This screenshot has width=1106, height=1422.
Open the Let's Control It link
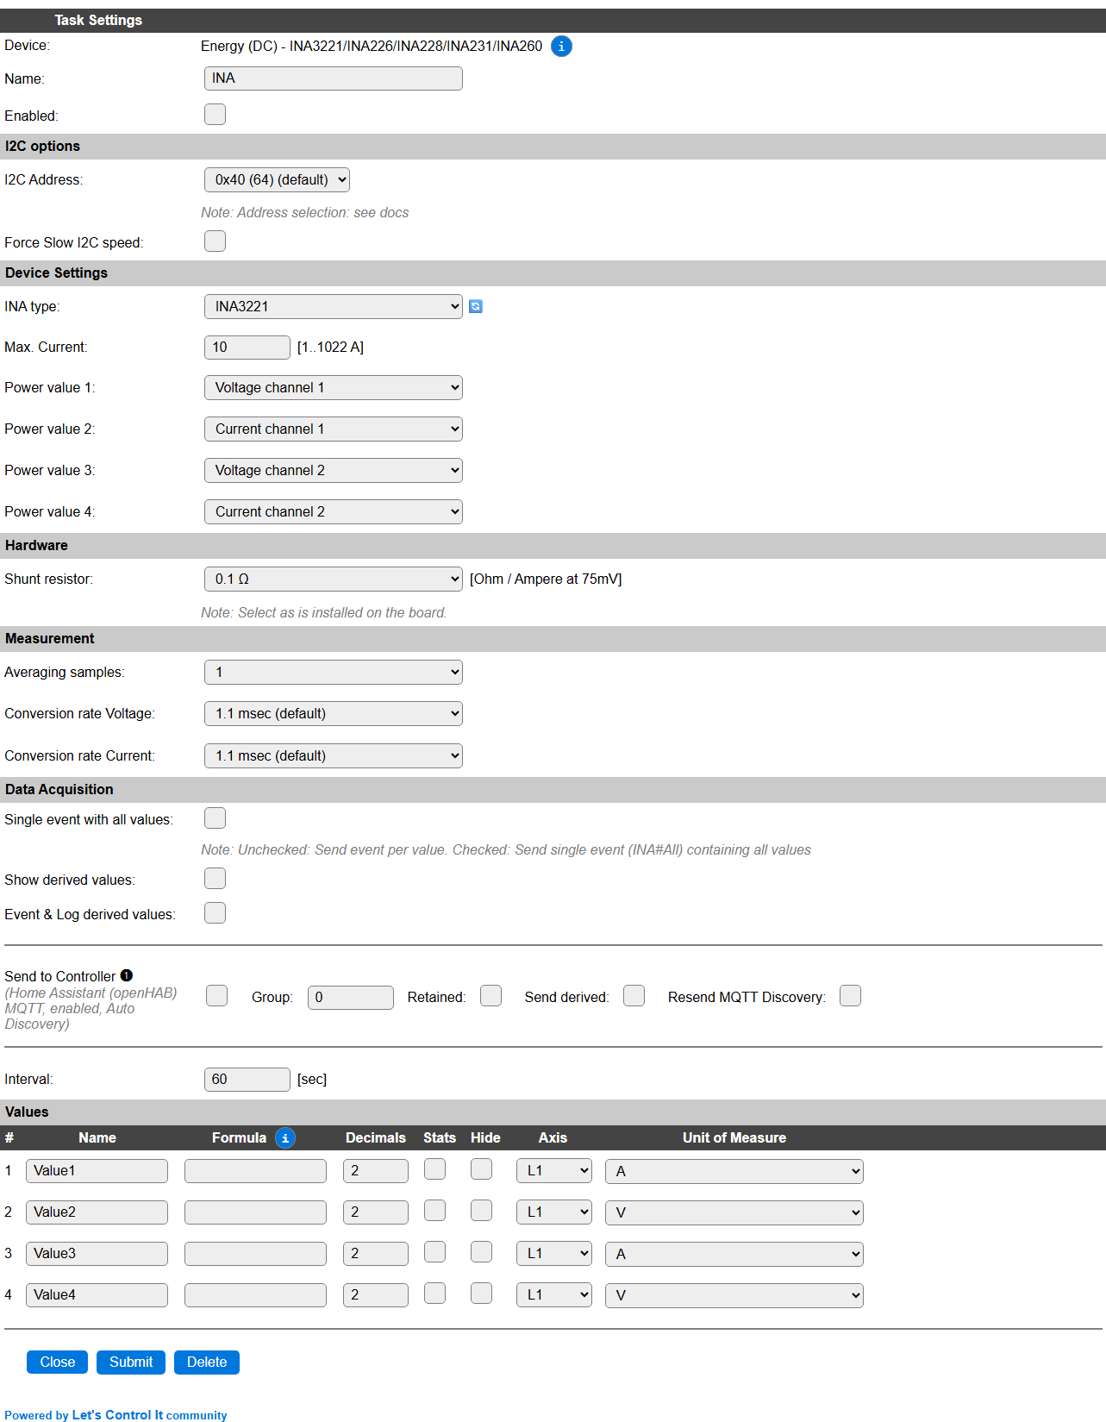click(117, 1415)
